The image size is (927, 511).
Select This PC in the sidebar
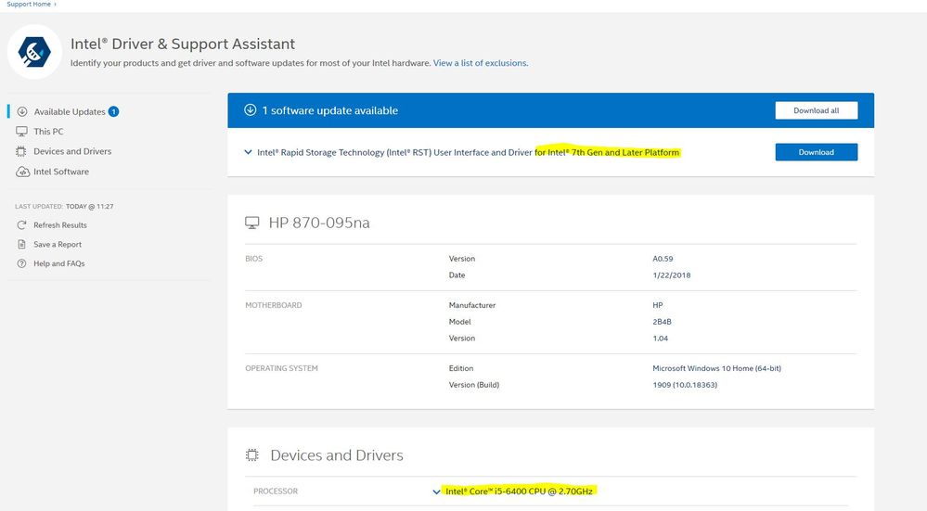48,131
